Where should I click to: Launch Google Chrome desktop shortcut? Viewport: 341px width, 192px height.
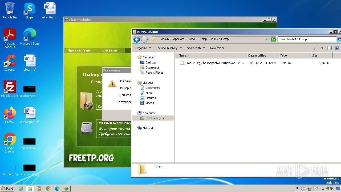pos(10,143)
